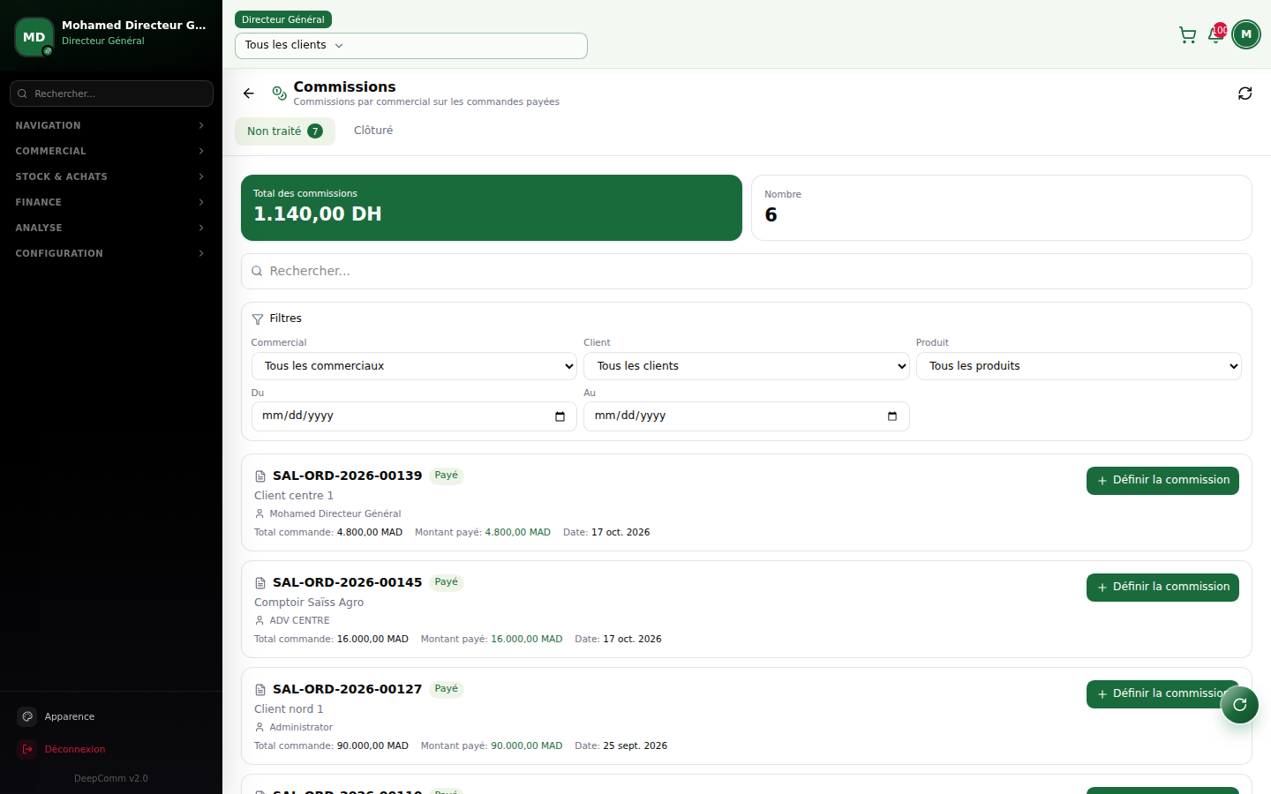Open the 'Tous les produits' dropdown
The height and width of the screenshot is (794, 1271).
1079,366
